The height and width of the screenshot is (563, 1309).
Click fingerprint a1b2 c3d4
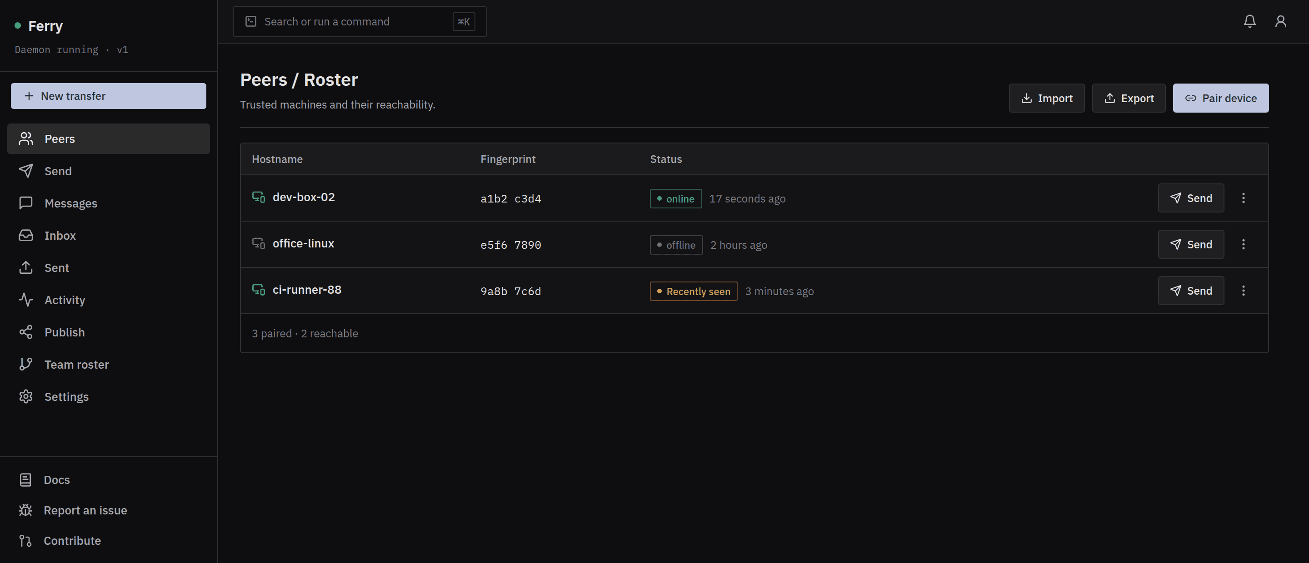coord(511,198)
